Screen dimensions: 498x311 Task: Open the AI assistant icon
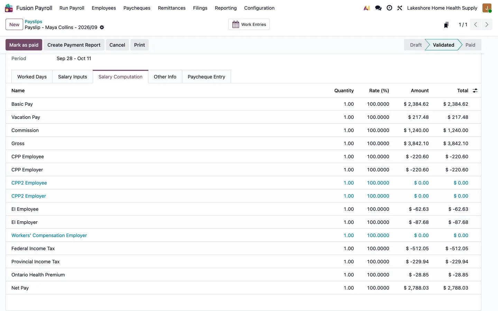click(x=367, y=8)
